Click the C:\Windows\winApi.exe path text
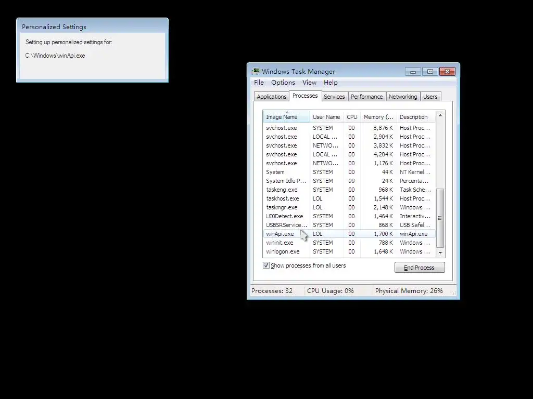This screenshot has height=399, width=533. pyautogui.click(x=55, y=56)
